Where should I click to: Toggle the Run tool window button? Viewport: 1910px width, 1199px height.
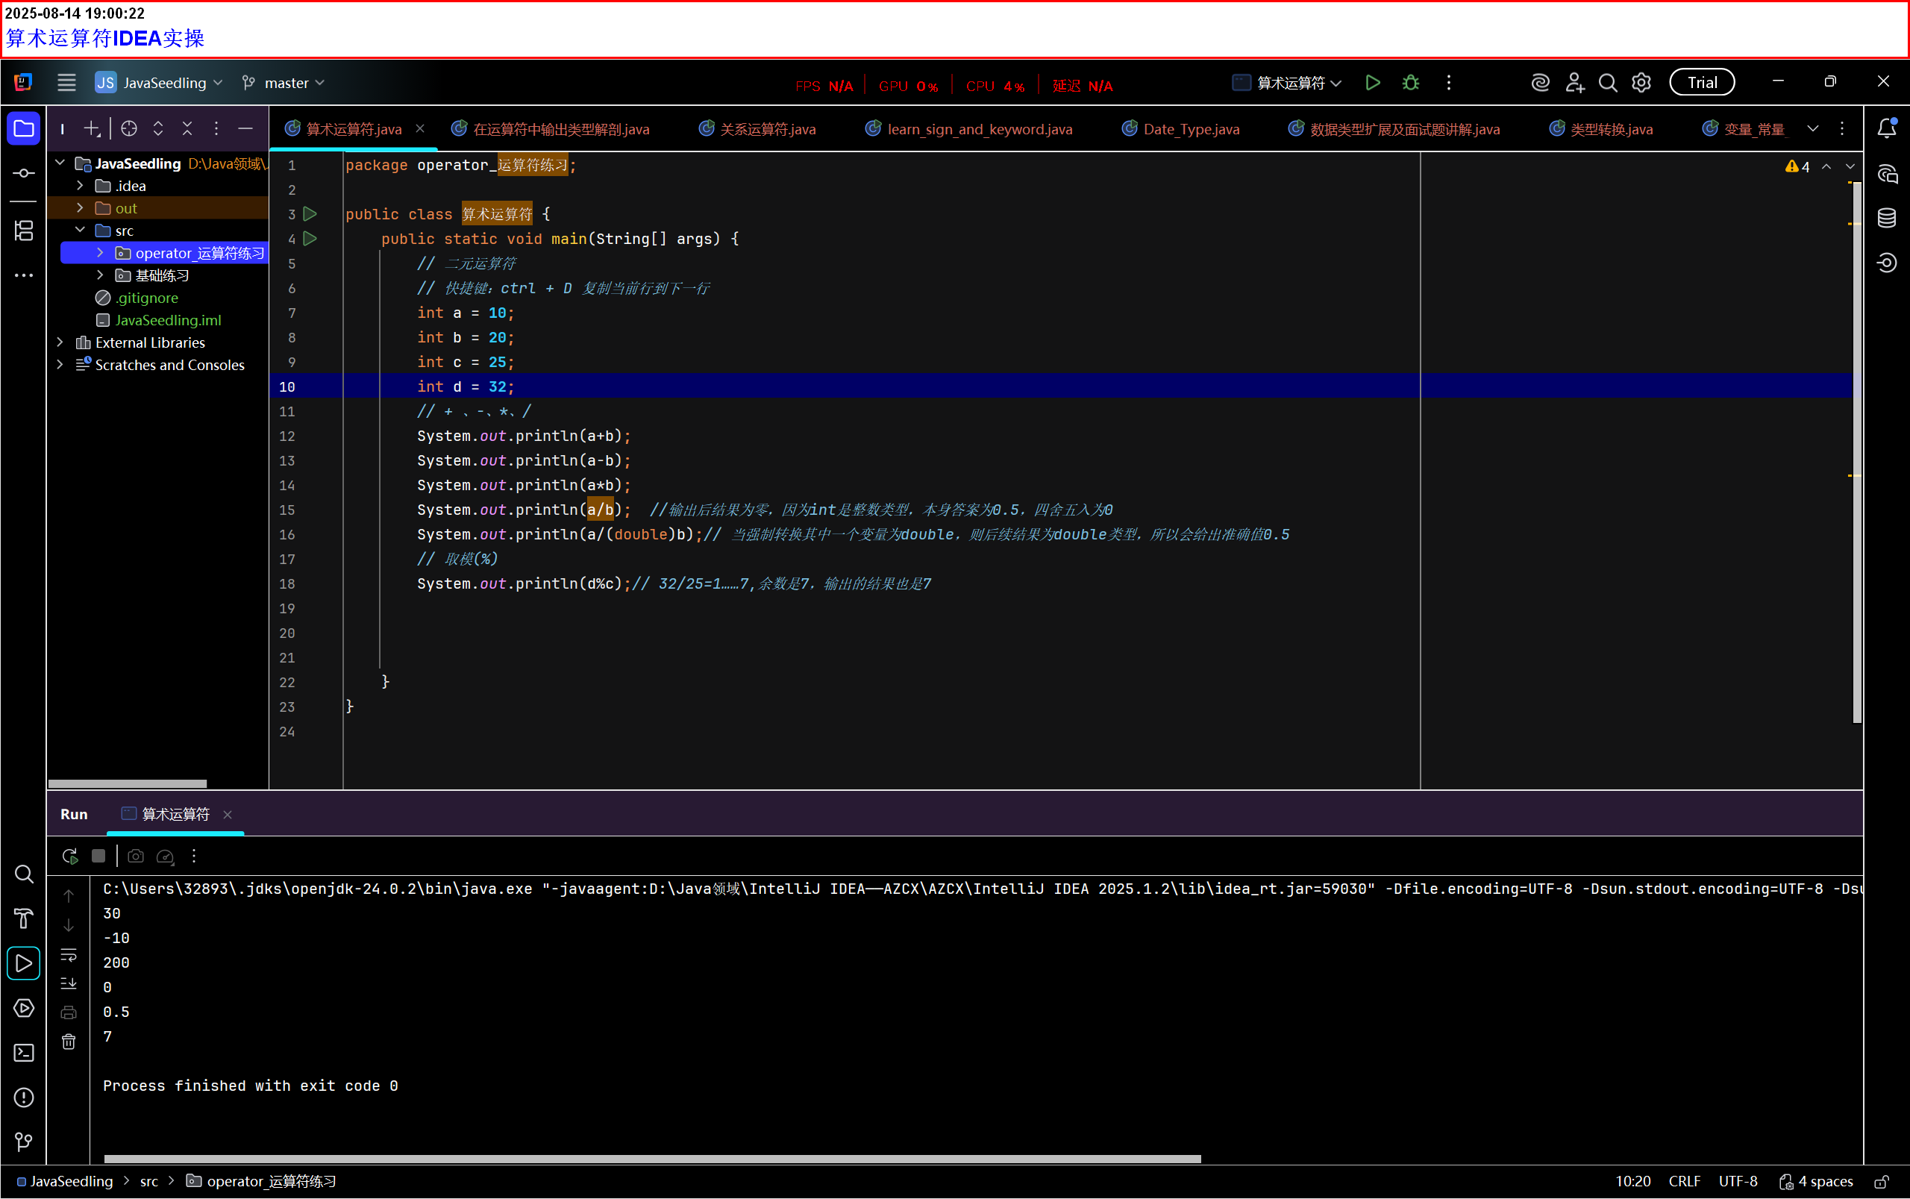(24, 963)
